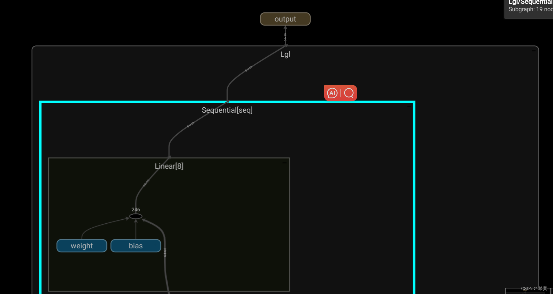
Task: Click the magnifier search icon in red widget
Action: 349,93
